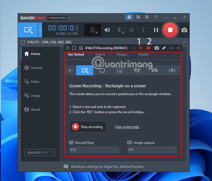Select rectangle screen recording mode button
The image size is (212, 181).
[28, 30]
